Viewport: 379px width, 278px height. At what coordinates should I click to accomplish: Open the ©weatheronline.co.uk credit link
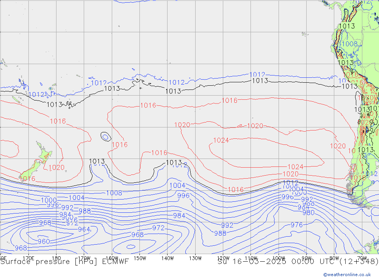[347, 275]
